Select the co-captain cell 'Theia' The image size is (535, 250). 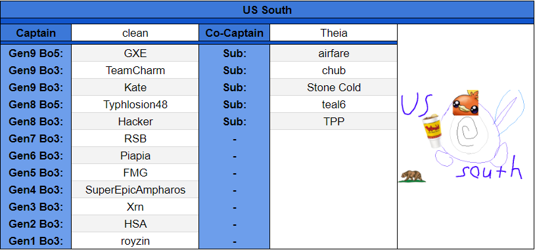coord(333,33)
